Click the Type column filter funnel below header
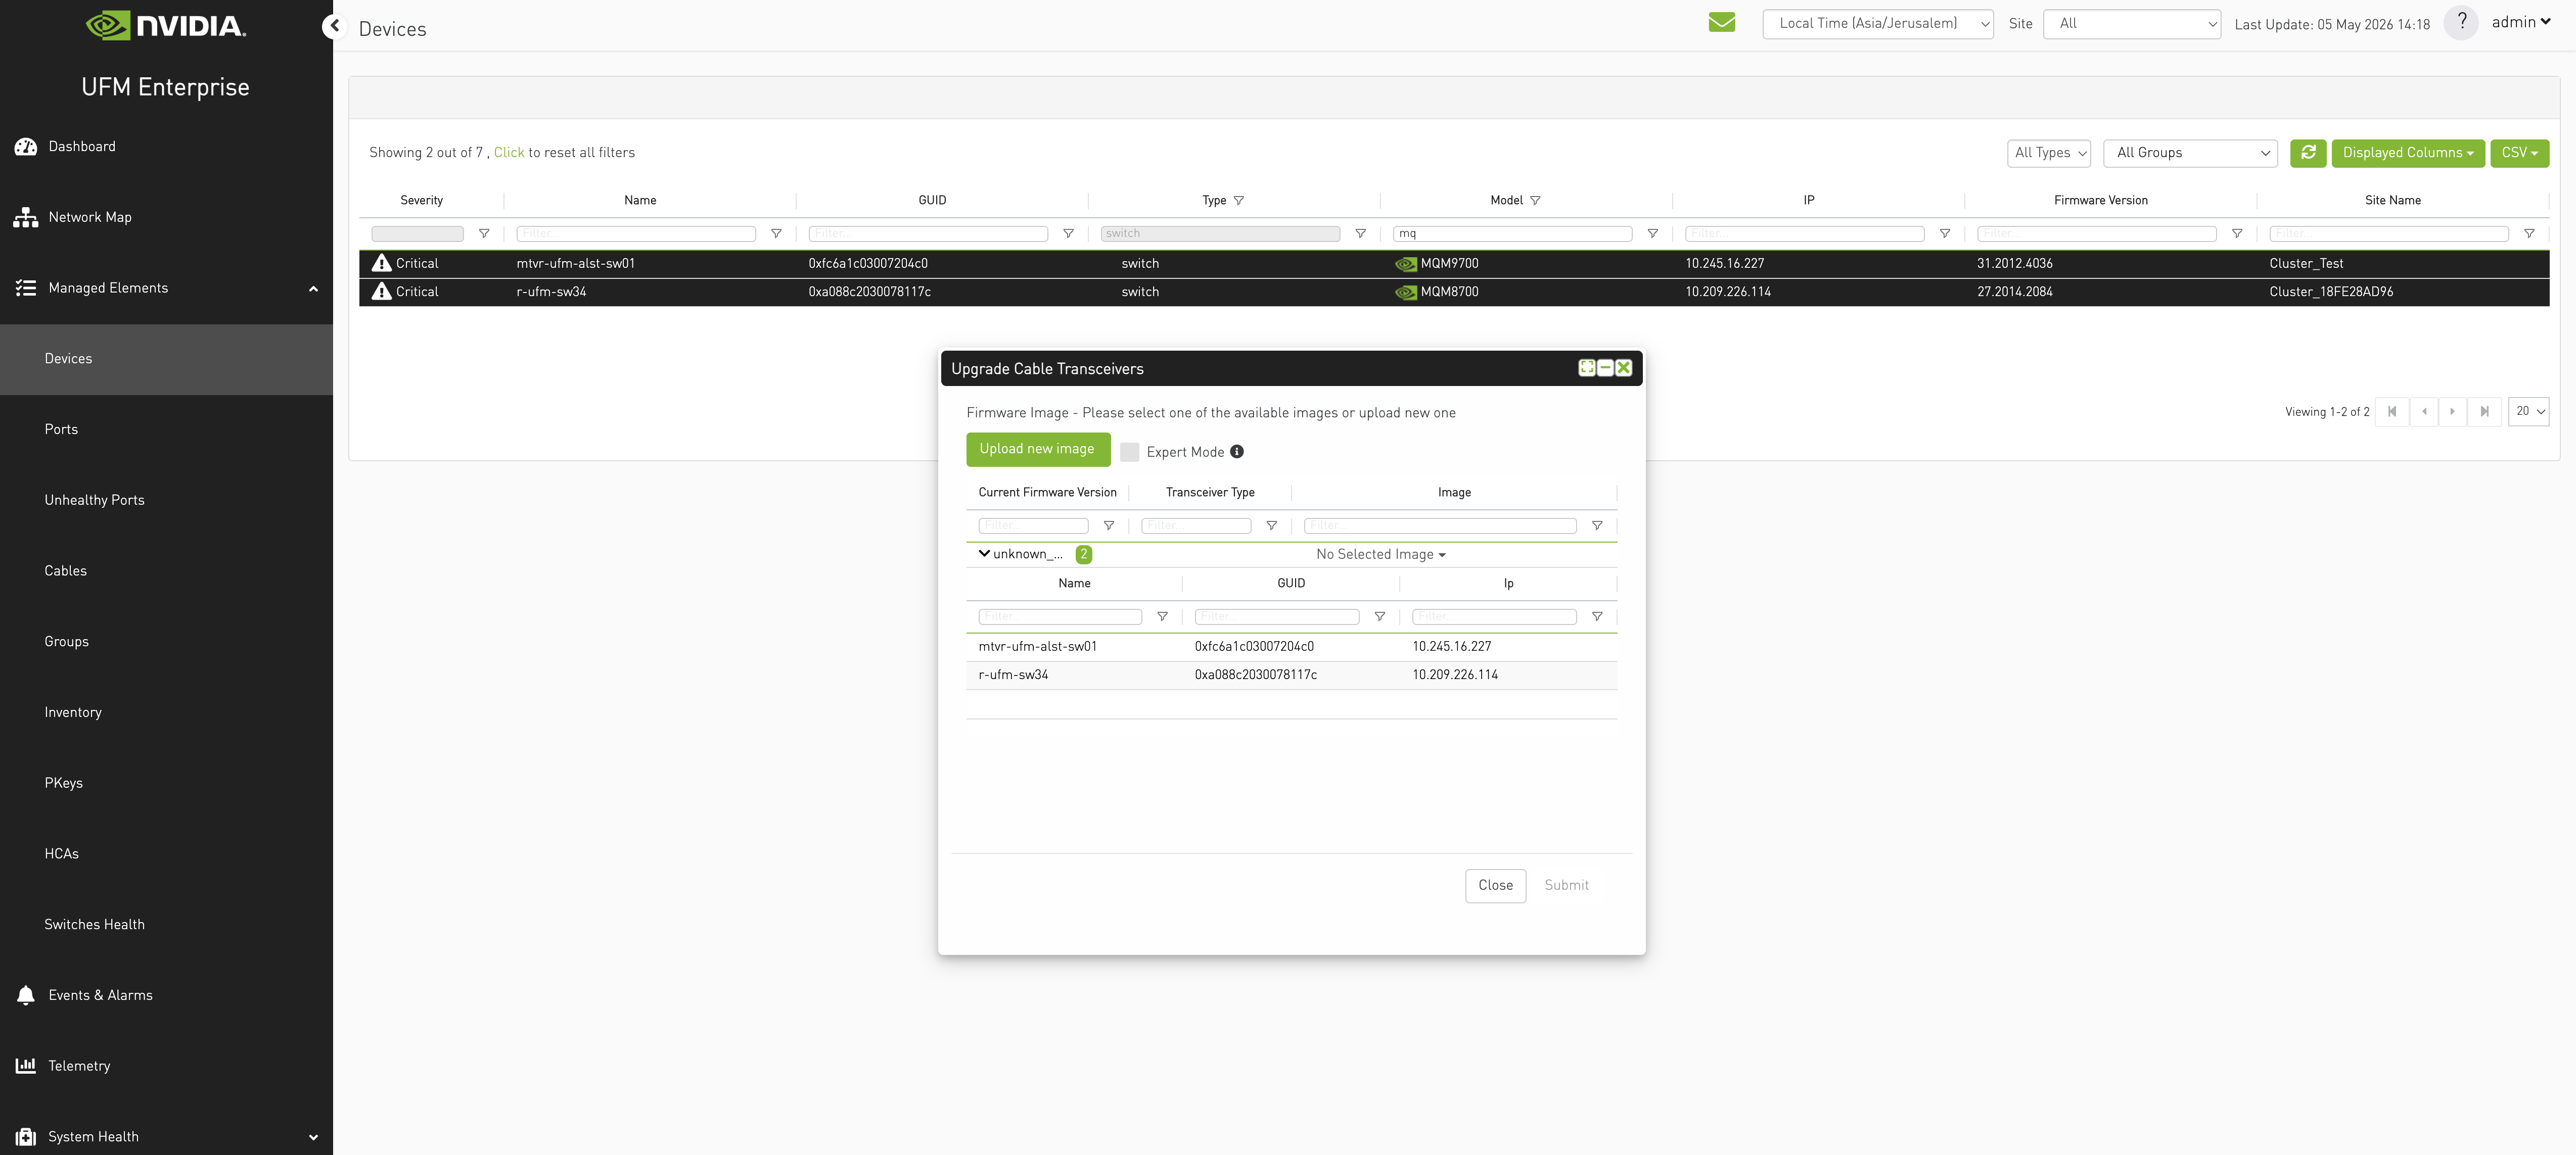The width and height of the screenshot is (2576, 1155). click(x=1360, y=234)
